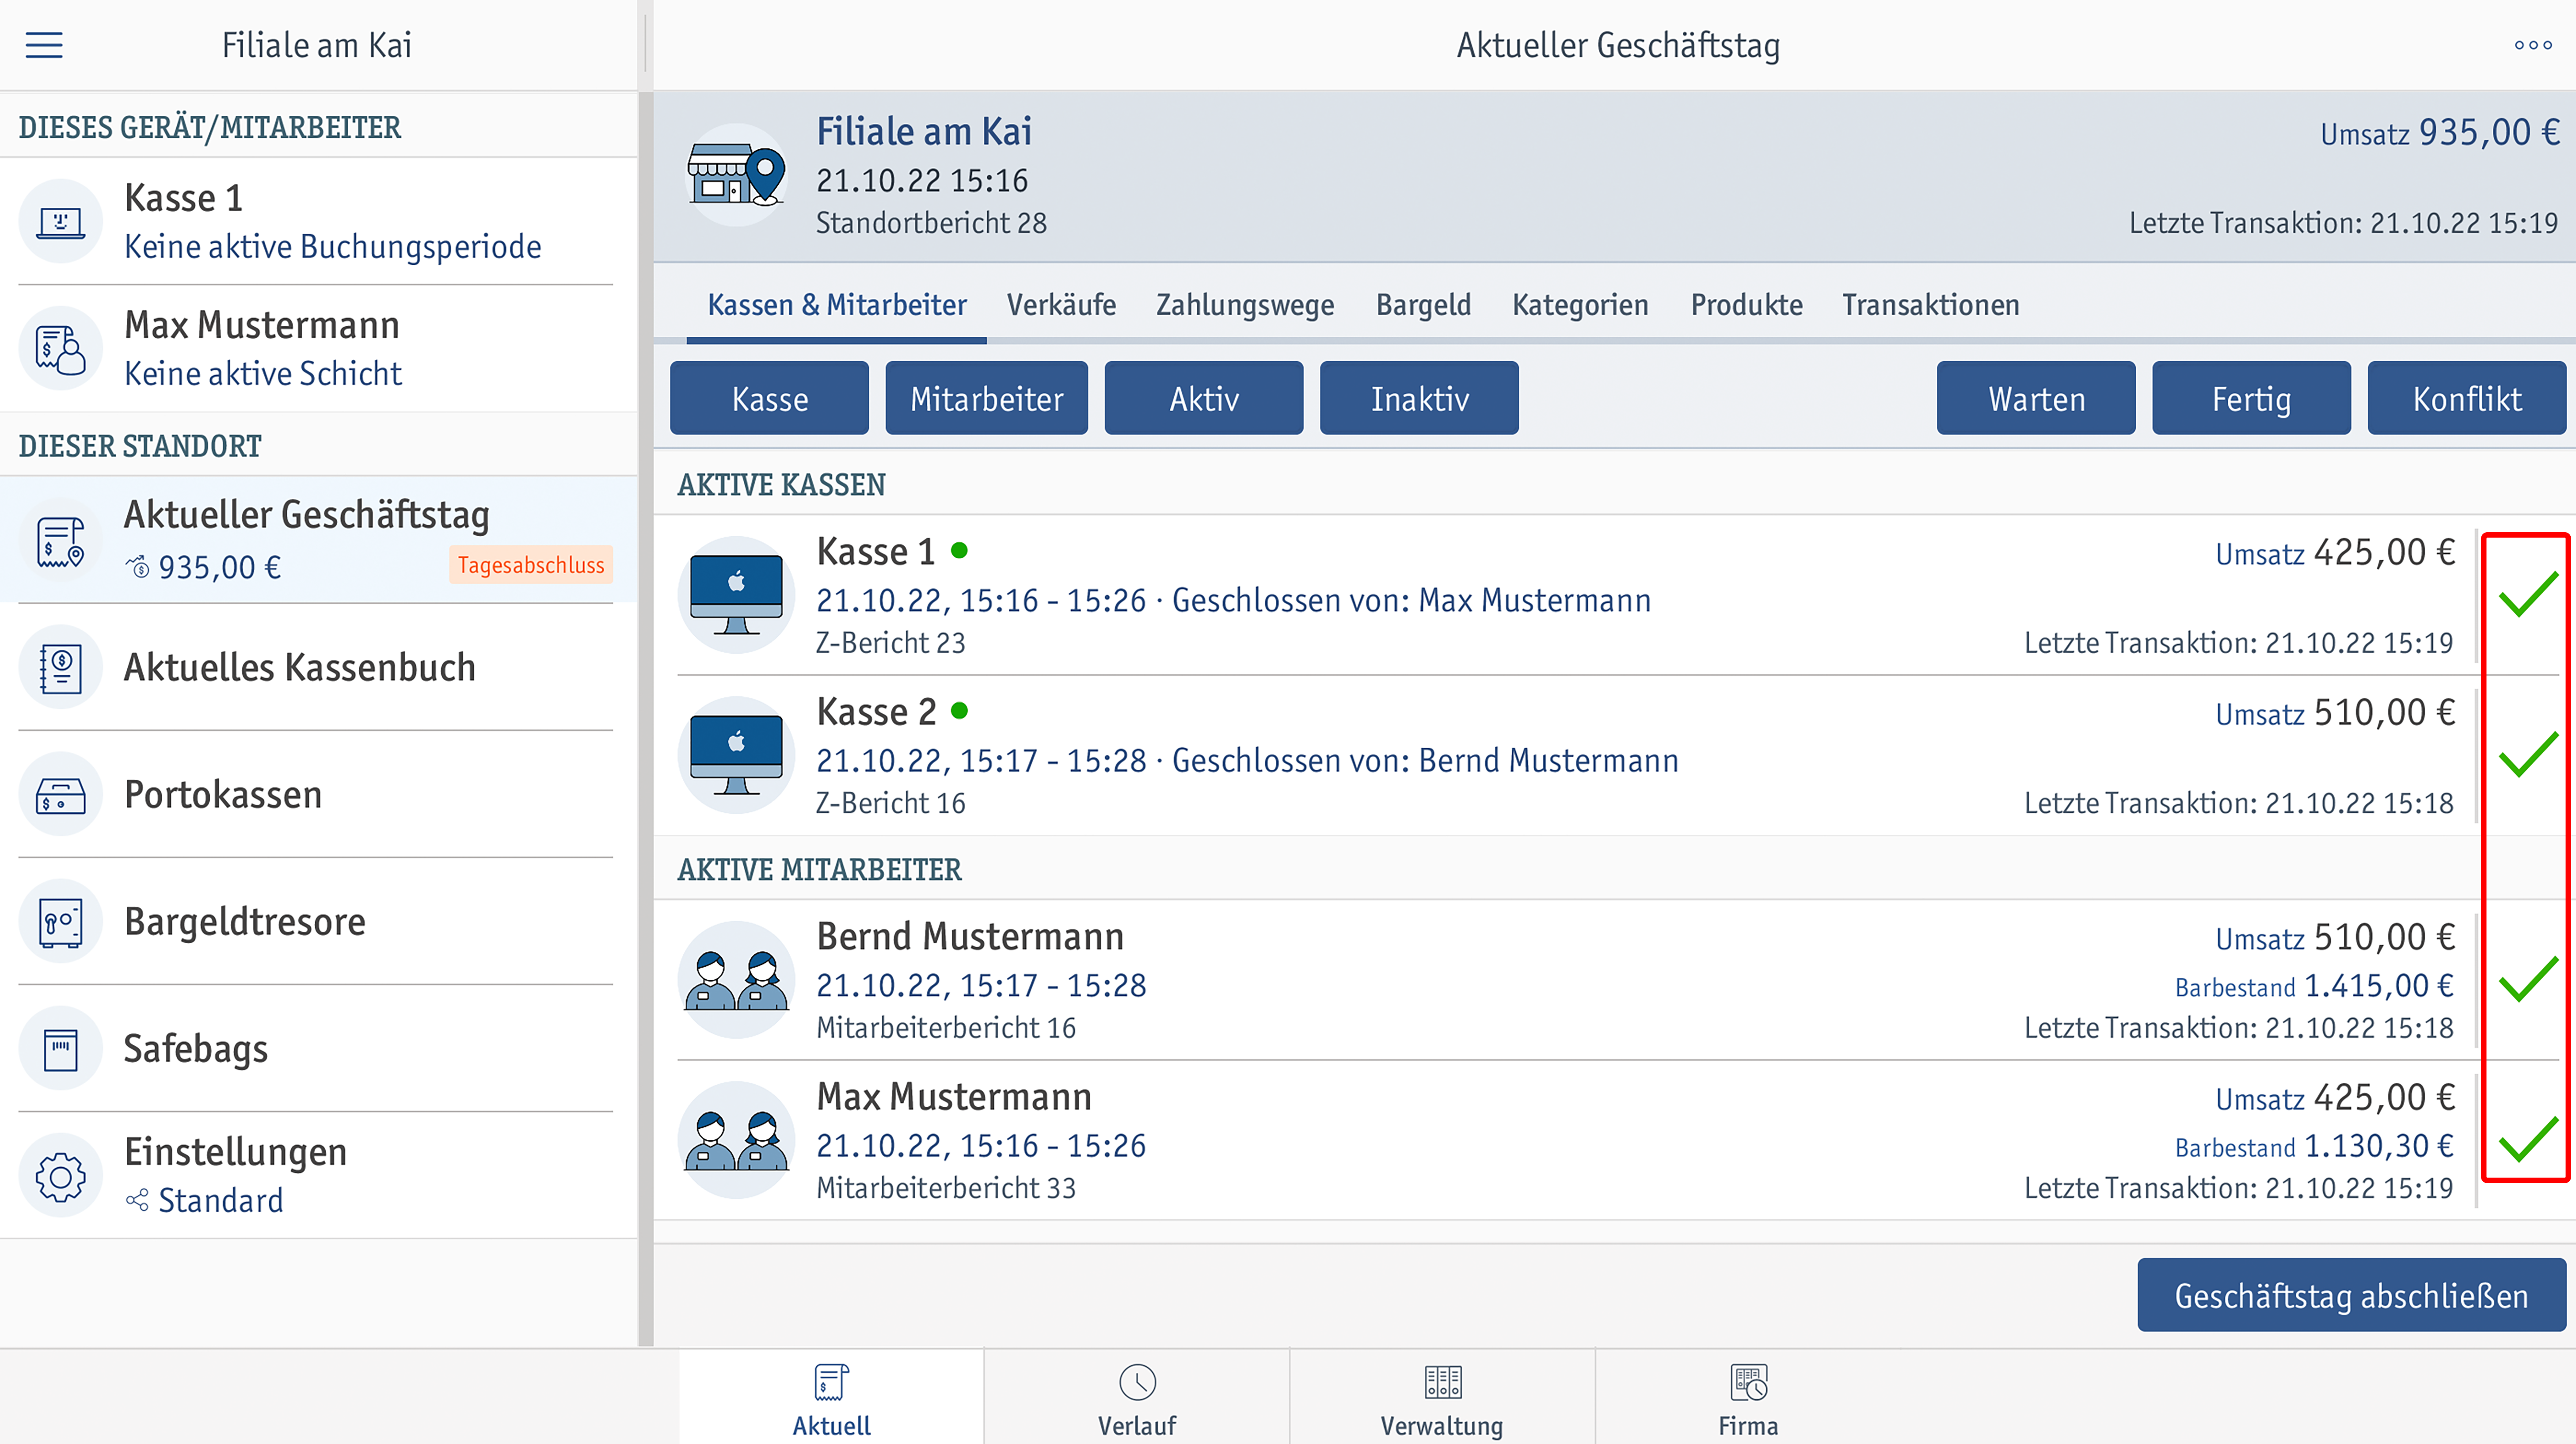Toggle the Konflikt status filter
Image resolution: width=2576 pixels, height=1444 pixels.
click(2466, 398)
